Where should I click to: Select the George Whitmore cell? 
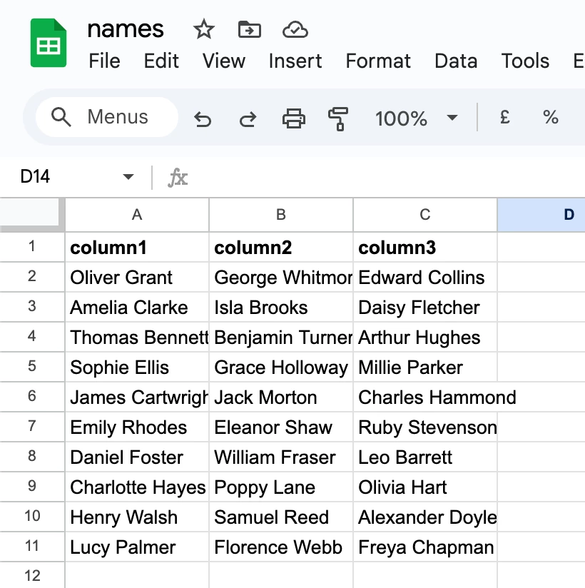pyautogui.click(x=281, y=277)
